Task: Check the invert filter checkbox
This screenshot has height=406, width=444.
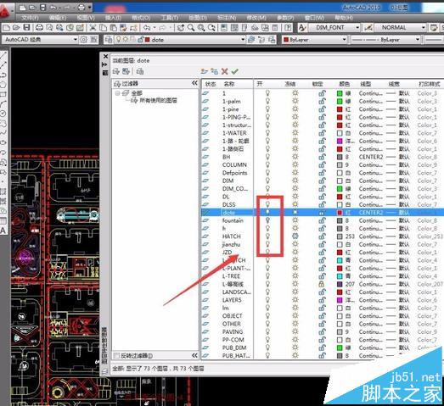Action: [116, 355]
